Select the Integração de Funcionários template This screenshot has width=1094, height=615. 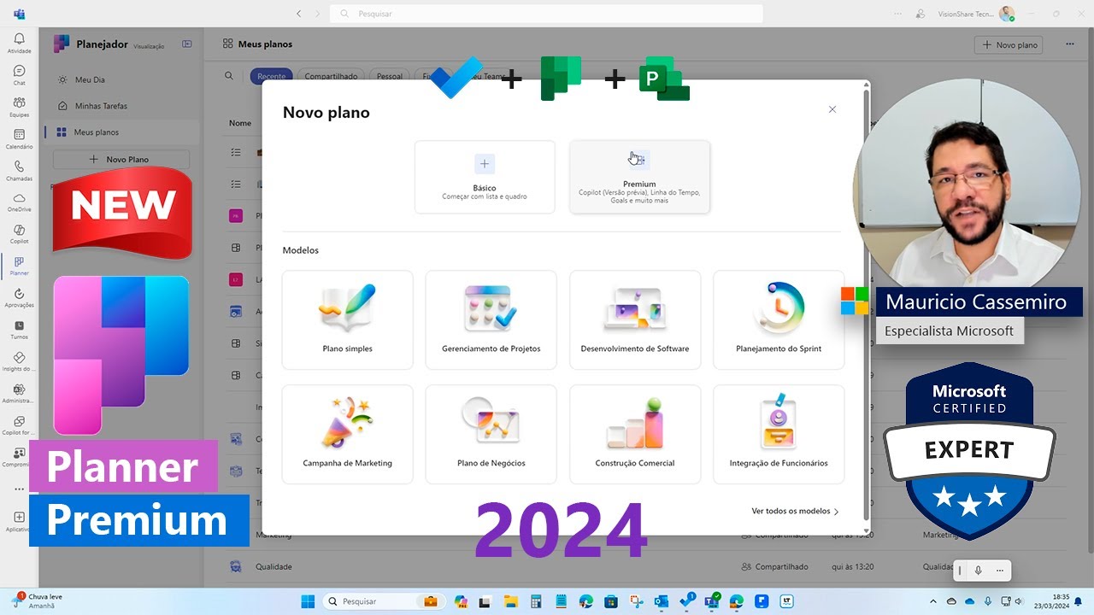[x=779, y=434]
